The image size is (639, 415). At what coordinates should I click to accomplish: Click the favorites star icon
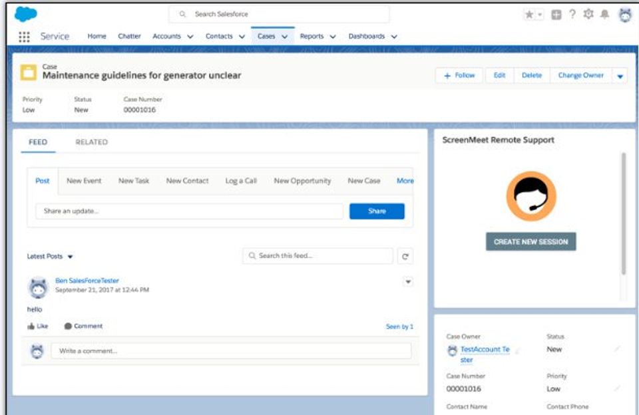click(x=529, y=15)
